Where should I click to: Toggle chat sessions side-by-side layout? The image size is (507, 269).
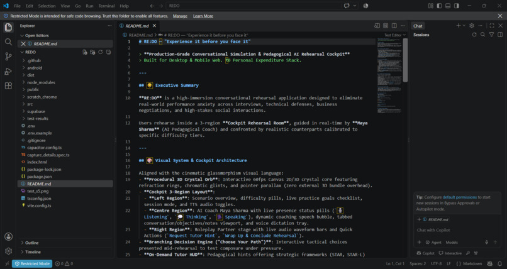tap(500, 35)
